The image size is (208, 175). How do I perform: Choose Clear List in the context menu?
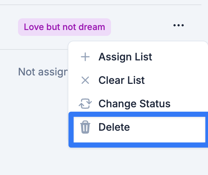[138, 80]
